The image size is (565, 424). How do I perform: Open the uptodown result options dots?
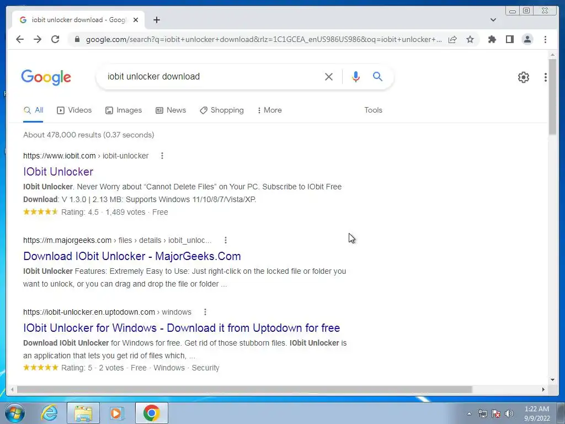(x=205, y=312)
